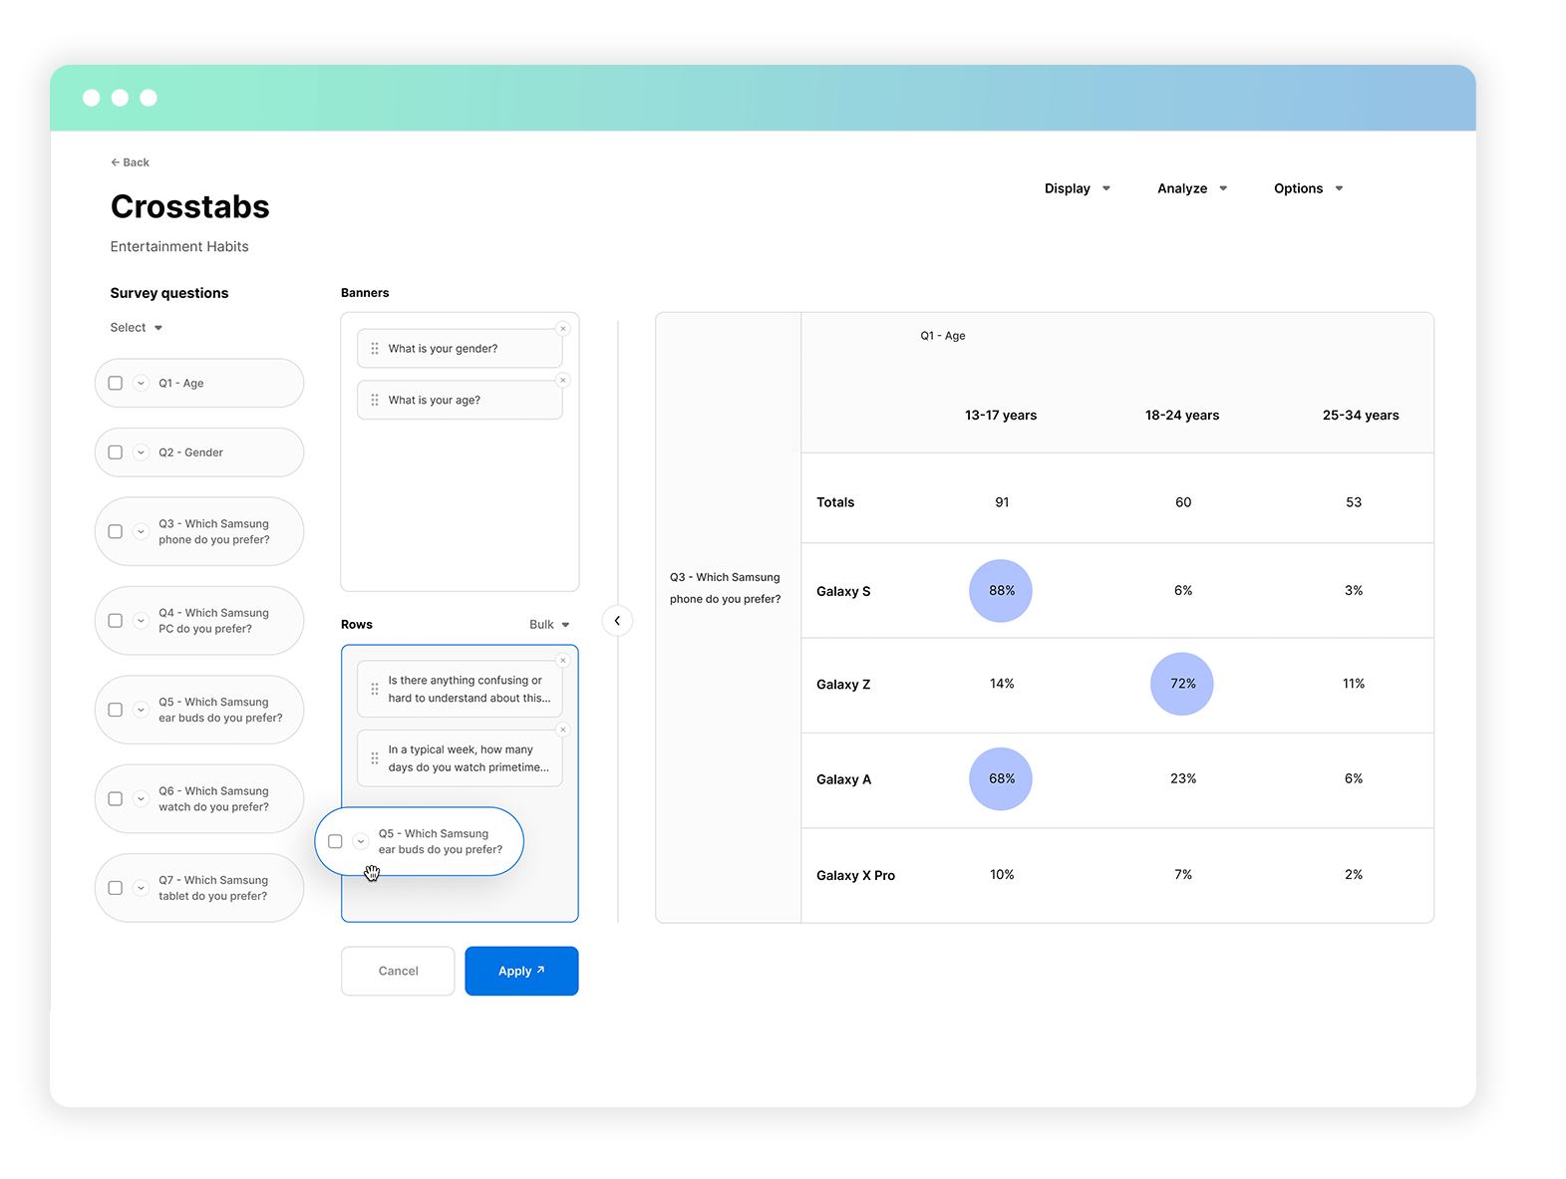The image size is (1566, 1179).
Task: Click the Q3 Samsung phone table row header
Action: [x=726, y=588]
